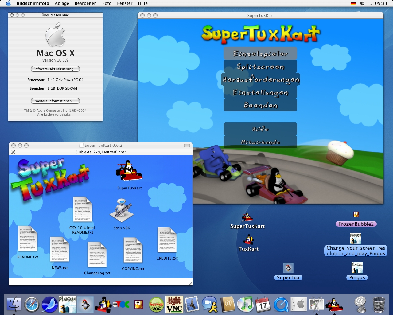The width and height of the screenshot is (393, 315).
Task: Open Address Book from the Dock
Action: tap(228, 305)
